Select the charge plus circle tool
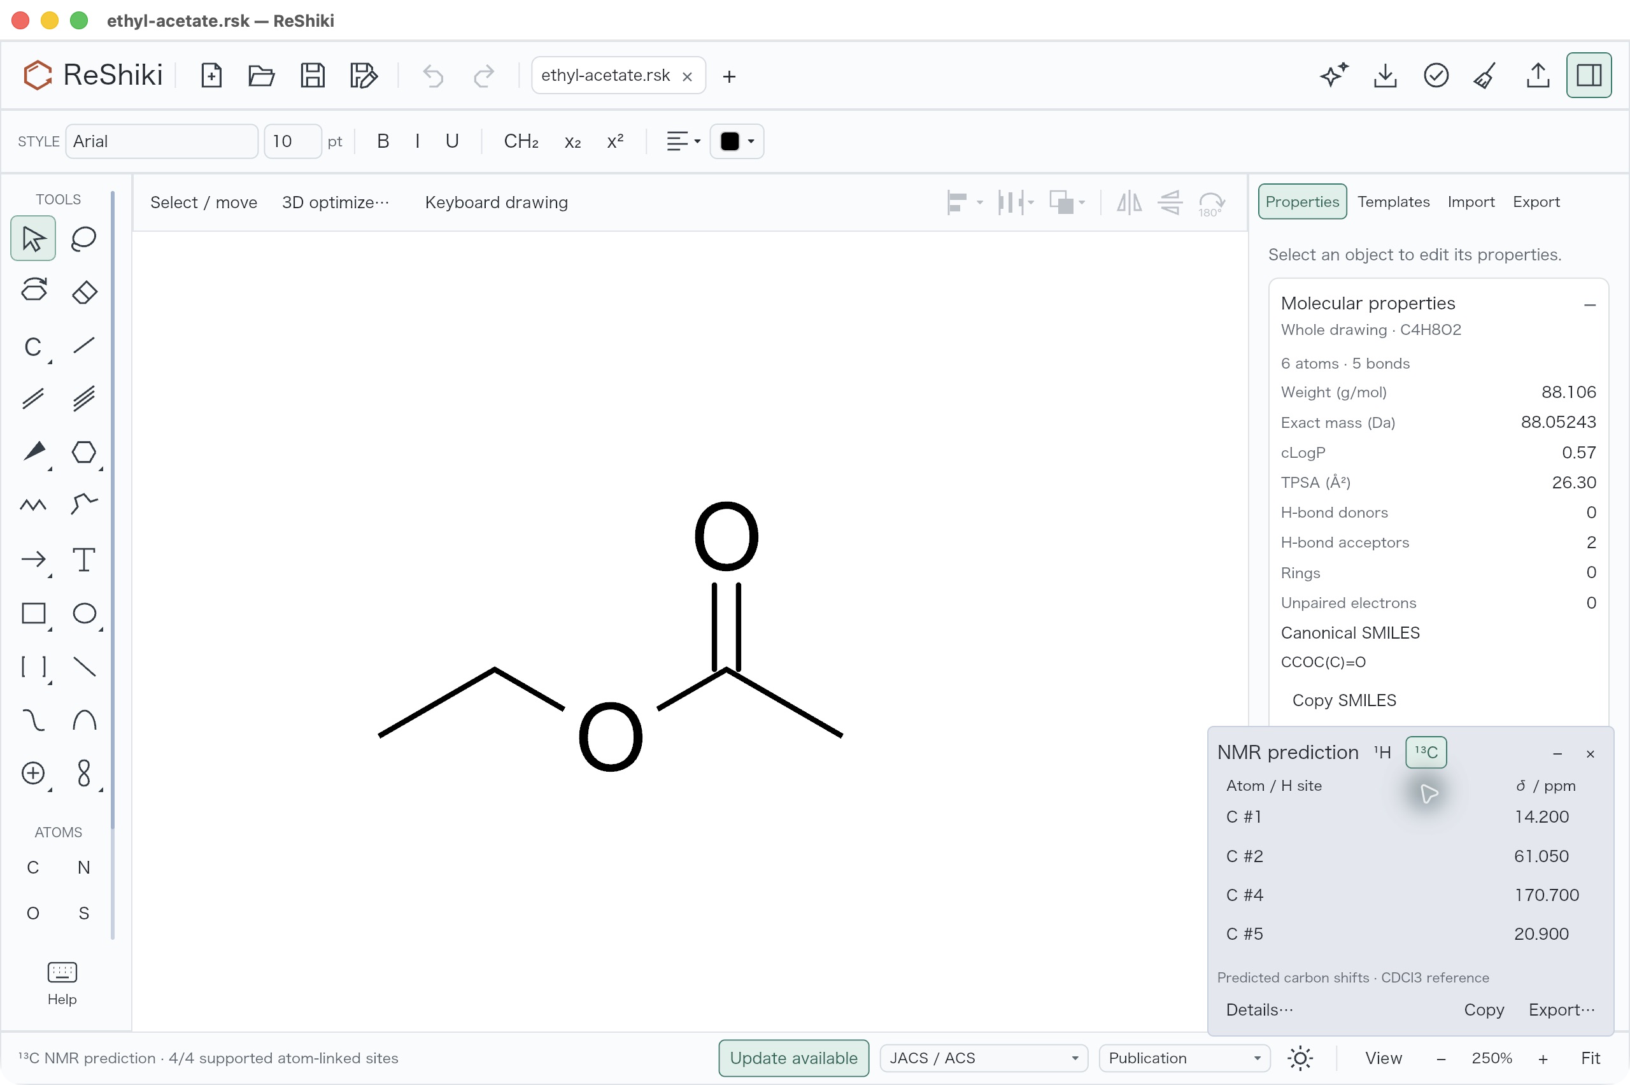1630x1085 pixels. click(x=33, y=773)
